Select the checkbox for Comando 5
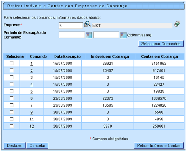 12,91
